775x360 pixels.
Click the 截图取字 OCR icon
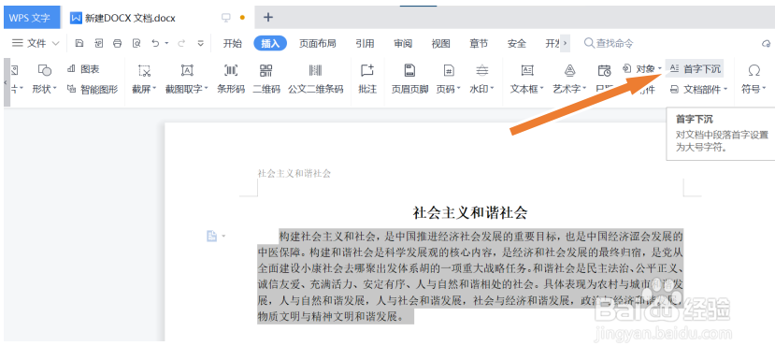(187, 71)
